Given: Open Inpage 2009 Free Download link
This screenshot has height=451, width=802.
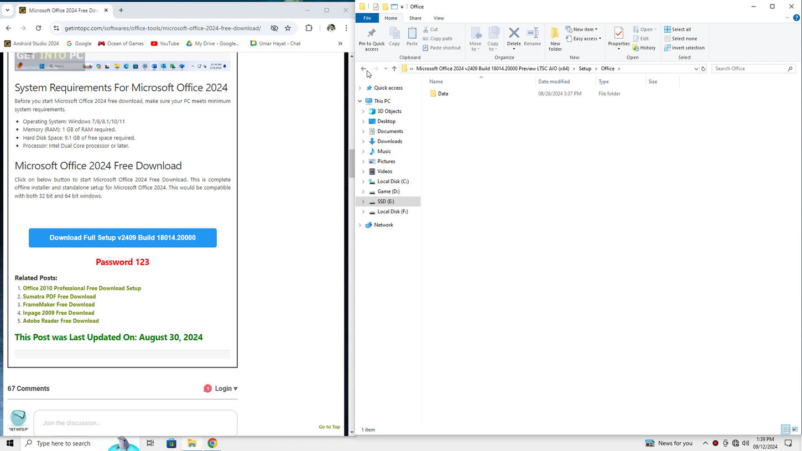Looking at the screenshot, I should pyautogui.click(x=59, y=313).
